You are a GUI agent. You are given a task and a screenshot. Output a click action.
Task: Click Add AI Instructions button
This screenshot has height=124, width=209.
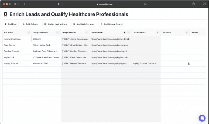tap(56, 24)
